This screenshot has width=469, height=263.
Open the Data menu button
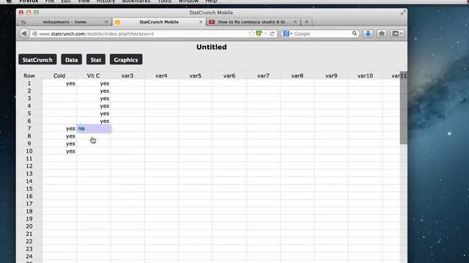(x=72, y=60)
